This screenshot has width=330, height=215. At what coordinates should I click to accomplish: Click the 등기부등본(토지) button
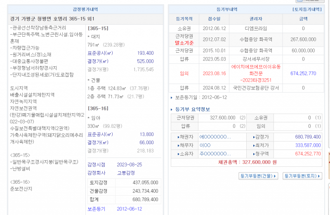pos(302,176)
